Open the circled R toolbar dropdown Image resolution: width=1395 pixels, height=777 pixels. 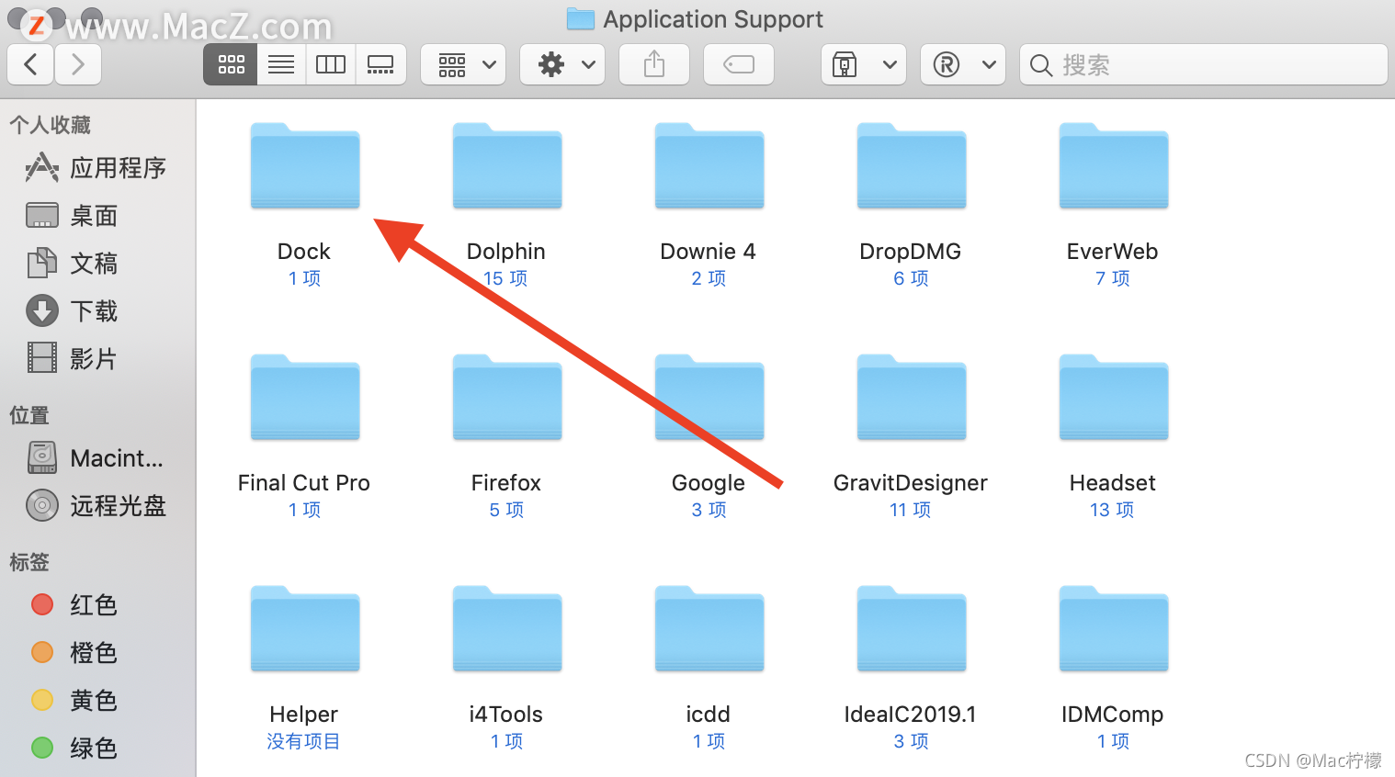[x=963, y=64]
